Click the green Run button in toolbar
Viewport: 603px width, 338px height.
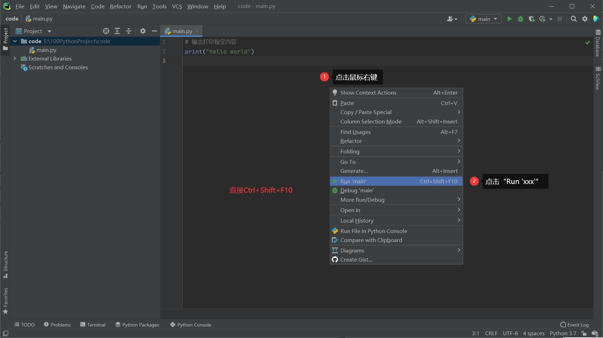click(x=509, y=19)
